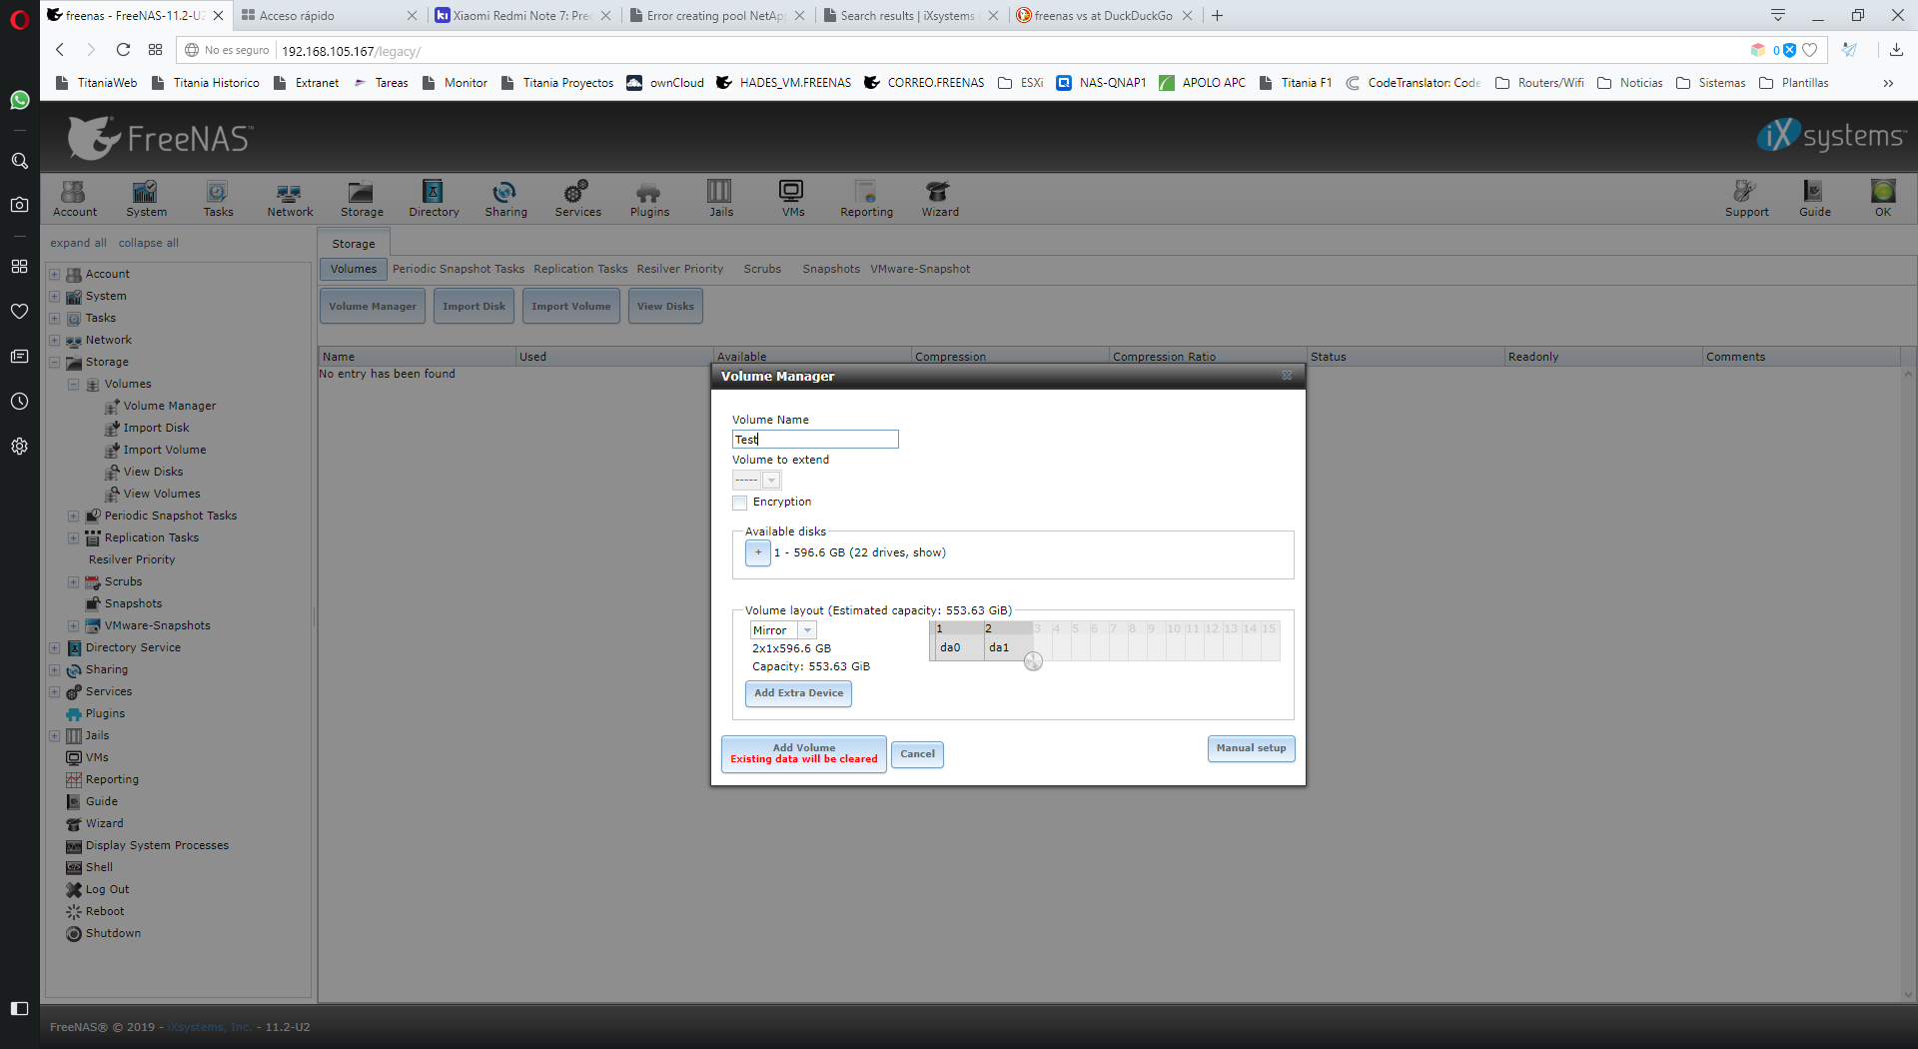The height and width of the screenshot is (1049, 1918).
Task: Open the Account toolbar icon
Action: click(x=75, y=198)
